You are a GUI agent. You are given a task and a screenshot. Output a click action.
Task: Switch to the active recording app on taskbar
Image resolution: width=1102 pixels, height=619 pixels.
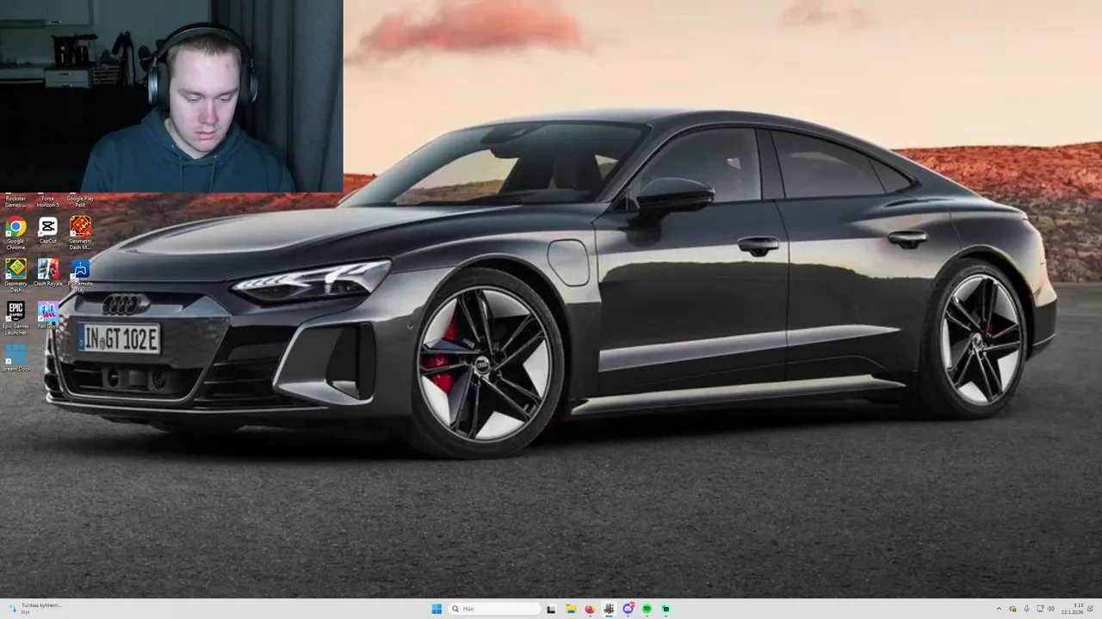click(609, 609)
